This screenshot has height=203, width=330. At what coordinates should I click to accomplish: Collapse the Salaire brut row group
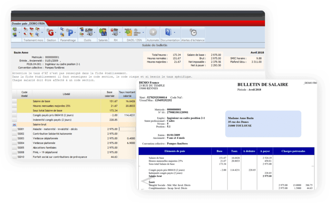click(14, 124)
